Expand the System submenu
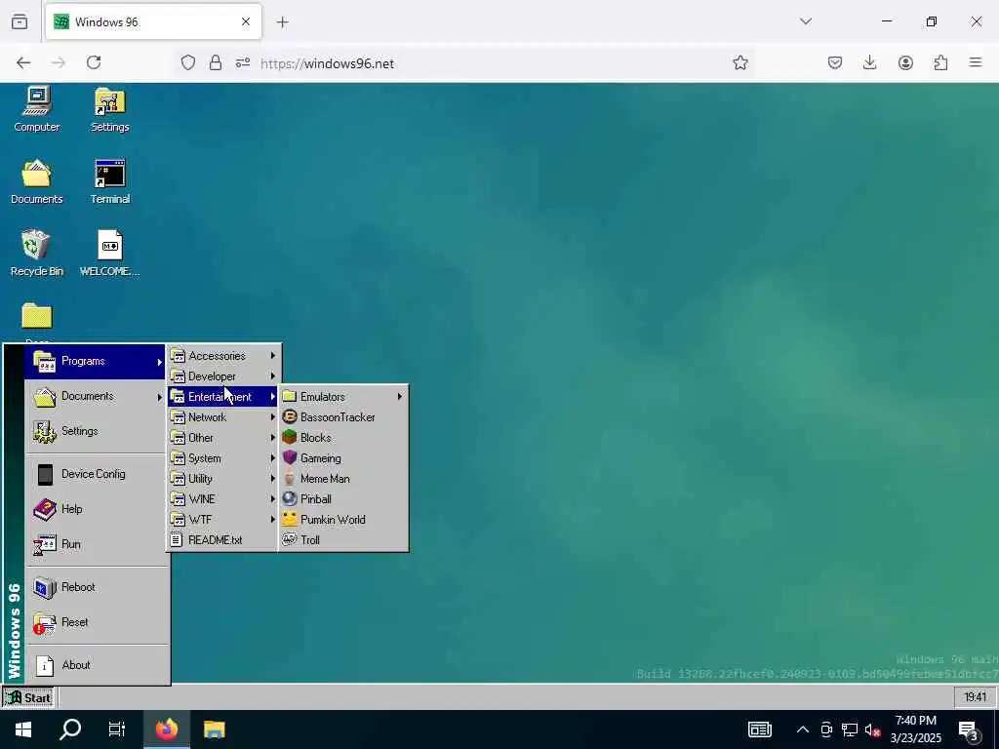999x749 pixels. click(223, 458)
